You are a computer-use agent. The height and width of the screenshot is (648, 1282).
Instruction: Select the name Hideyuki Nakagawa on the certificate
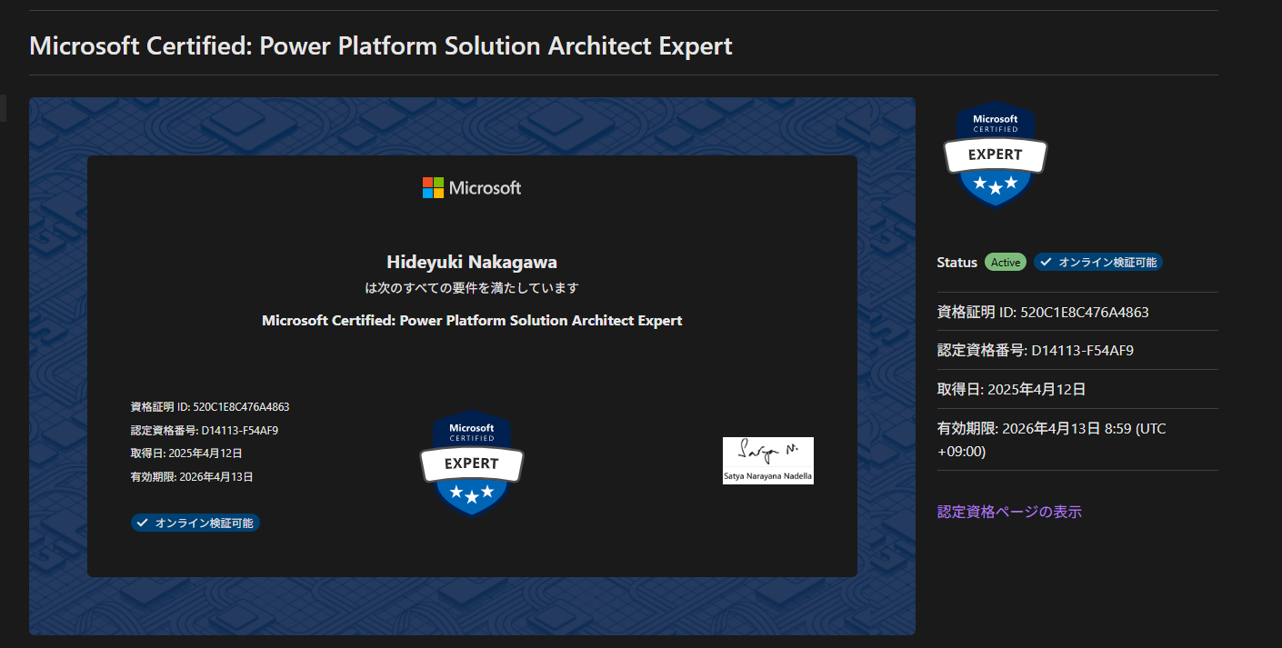472,263
